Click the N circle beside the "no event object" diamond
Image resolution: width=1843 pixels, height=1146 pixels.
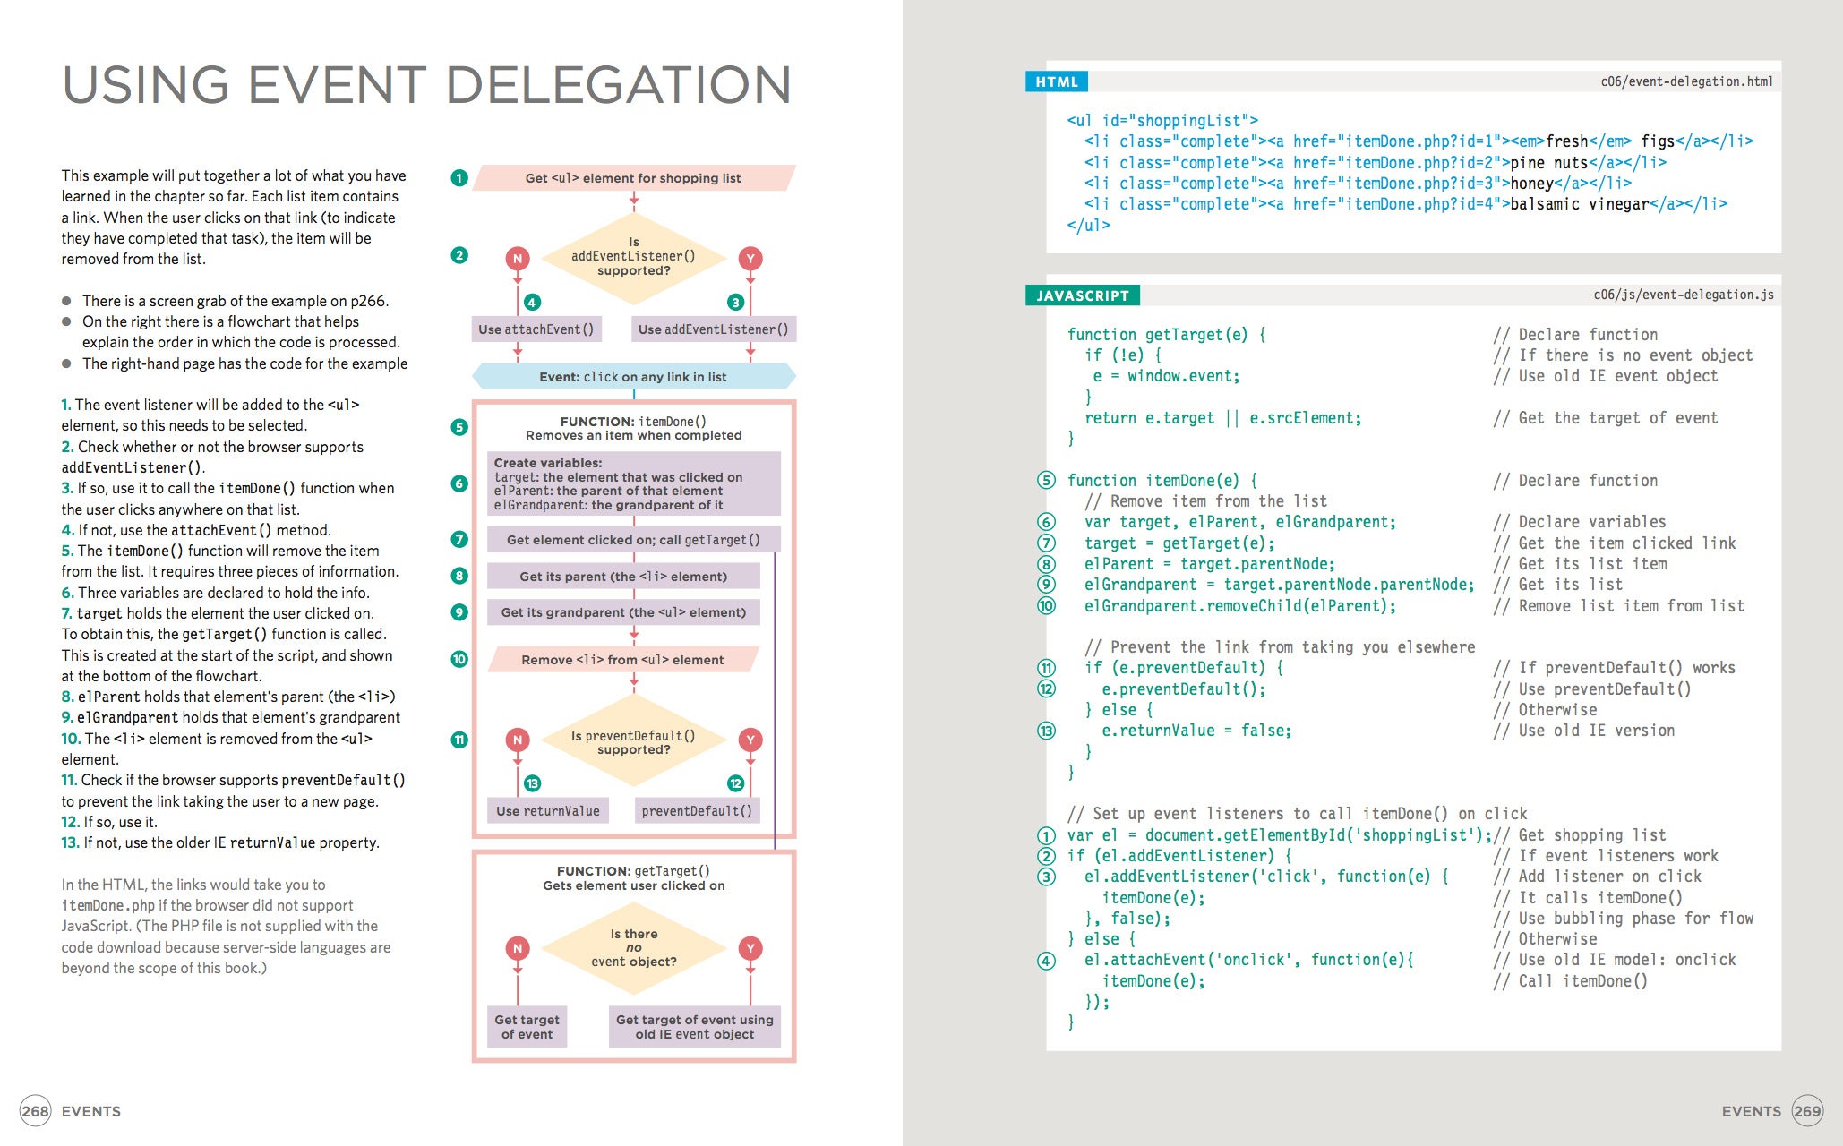[518, 948]
